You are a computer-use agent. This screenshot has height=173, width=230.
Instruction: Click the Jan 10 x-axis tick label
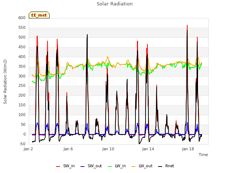pyautogui.click(x=108, y=149)
